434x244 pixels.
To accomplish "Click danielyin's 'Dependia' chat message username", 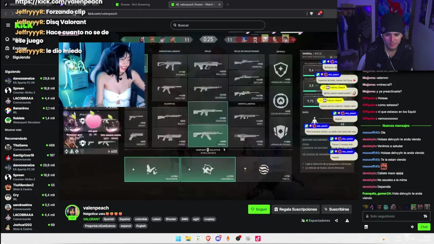I will (x=369, y=187).
